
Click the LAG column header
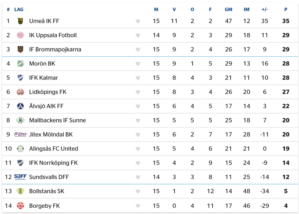point(19,9)
